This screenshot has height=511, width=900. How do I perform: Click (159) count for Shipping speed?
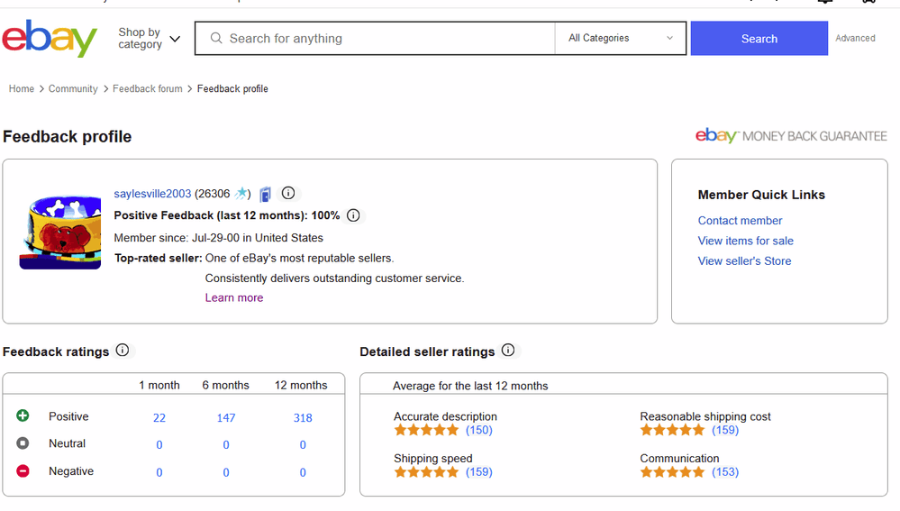[478, 472]
